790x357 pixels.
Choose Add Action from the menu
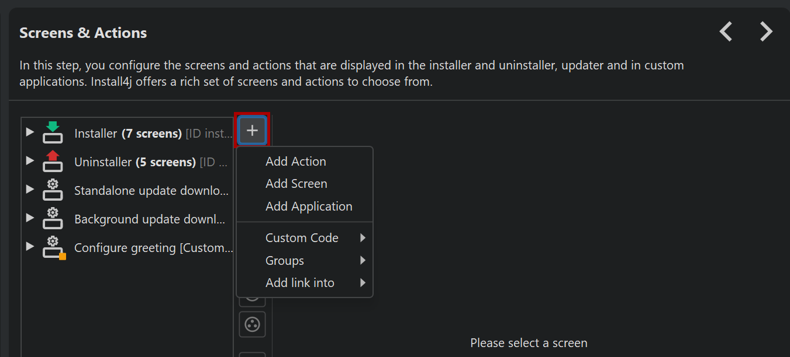pos(296,162)
